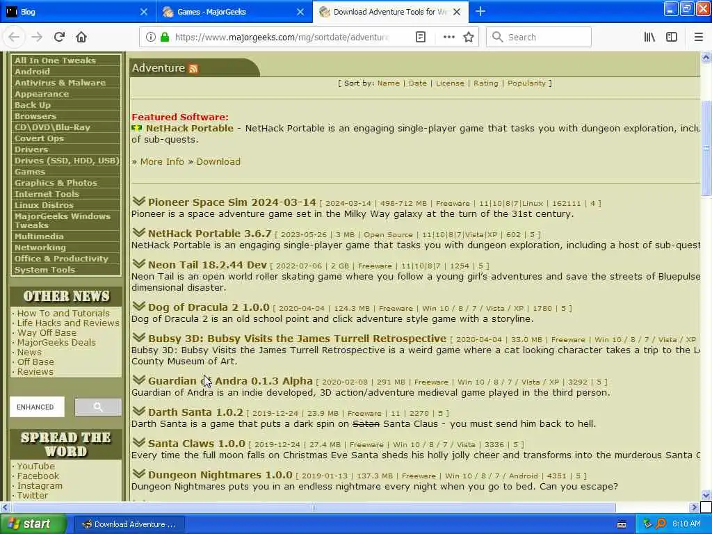Click the horizontal scrollbar right arrow
The width and height of the screenshot is (712, 534).
(694, 507)
